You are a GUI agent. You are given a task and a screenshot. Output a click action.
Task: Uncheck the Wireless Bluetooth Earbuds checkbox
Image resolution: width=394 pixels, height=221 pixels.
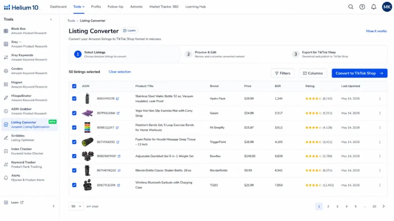74,185
